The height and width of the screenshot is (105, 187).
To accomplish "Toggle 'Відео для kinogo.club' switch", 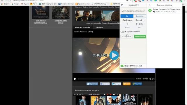I will click(x=122, y=66).
